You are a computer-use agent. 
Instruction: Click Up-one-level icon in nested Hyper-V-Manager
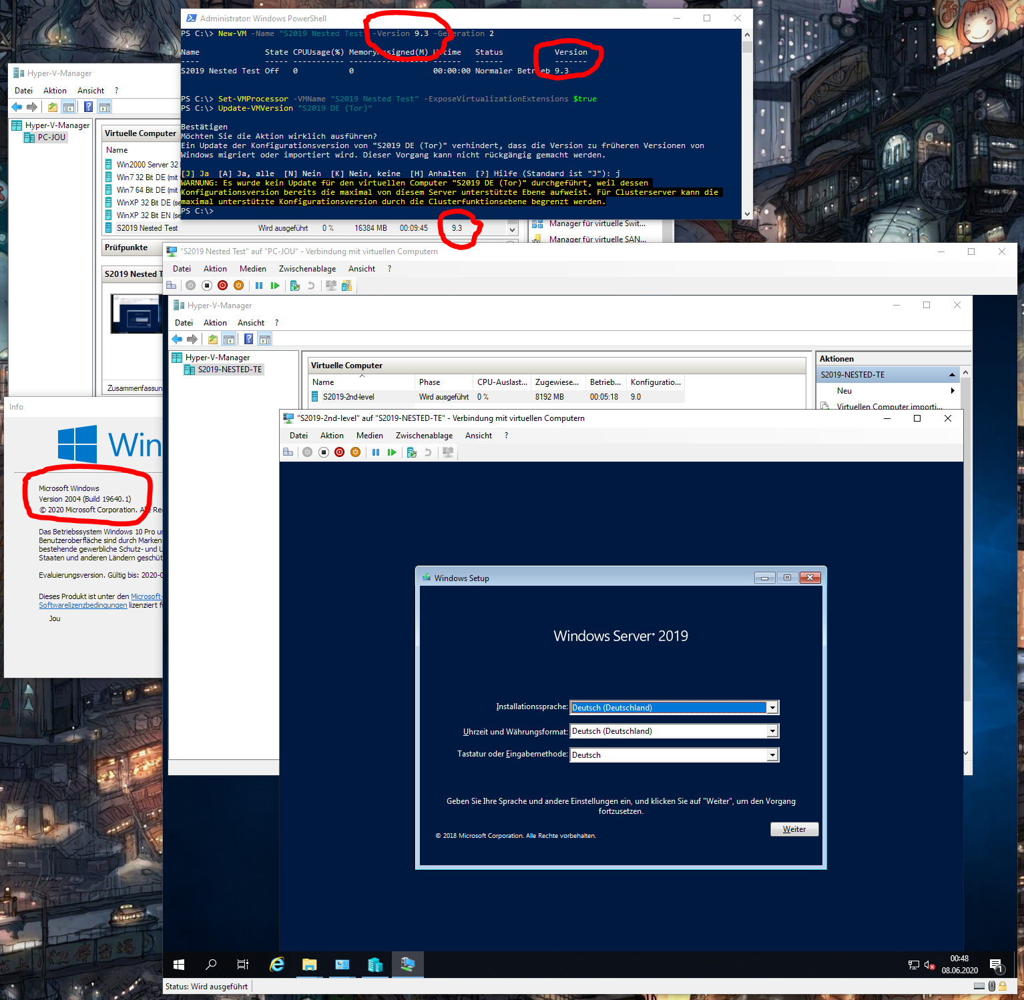coord(212,339)
